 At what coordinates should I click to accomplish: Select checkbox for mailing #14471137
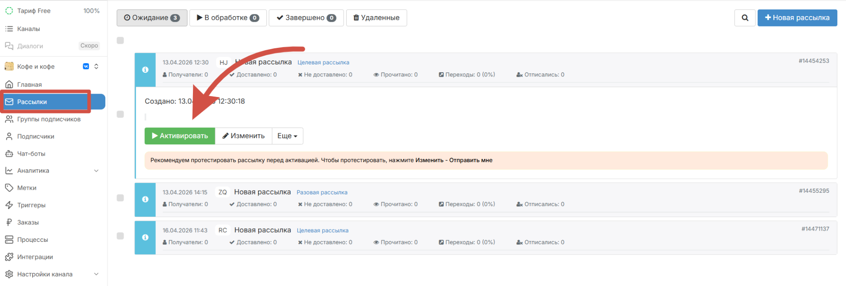pos(120,236)
